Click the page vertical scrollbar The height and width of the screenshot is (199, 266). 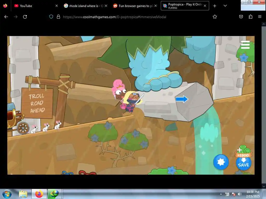point(264,105)
